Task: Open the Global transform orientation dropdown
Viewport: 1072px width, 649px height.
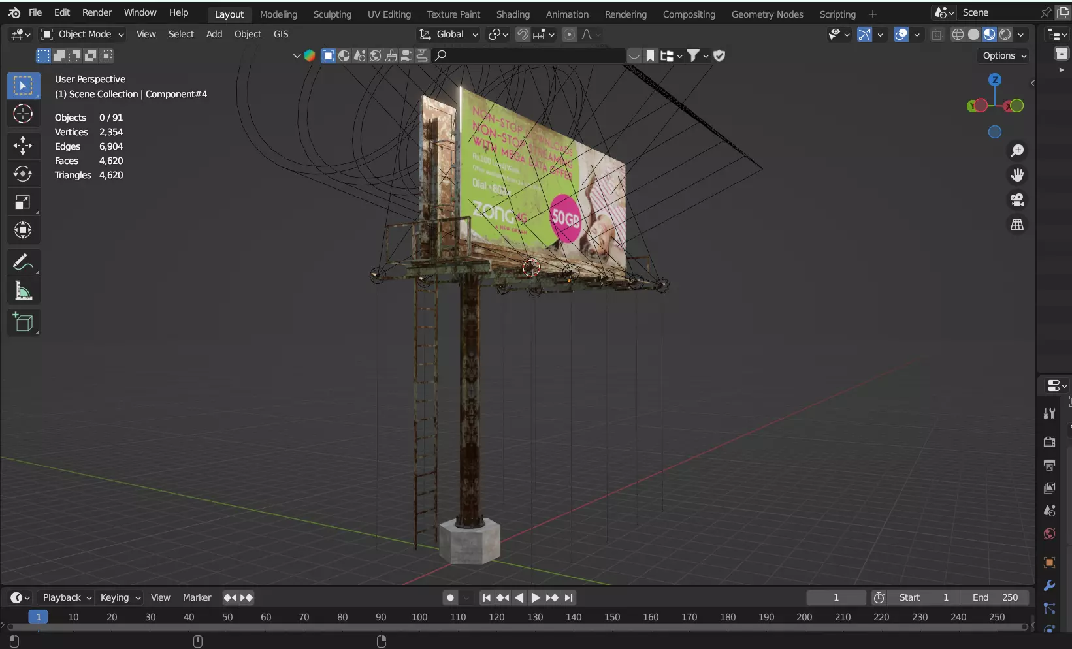Action: (448, 34)
